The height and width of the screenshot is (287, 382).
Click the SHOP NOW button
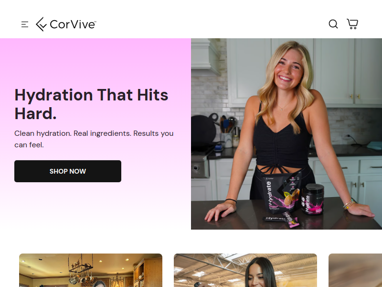point(68,171)
